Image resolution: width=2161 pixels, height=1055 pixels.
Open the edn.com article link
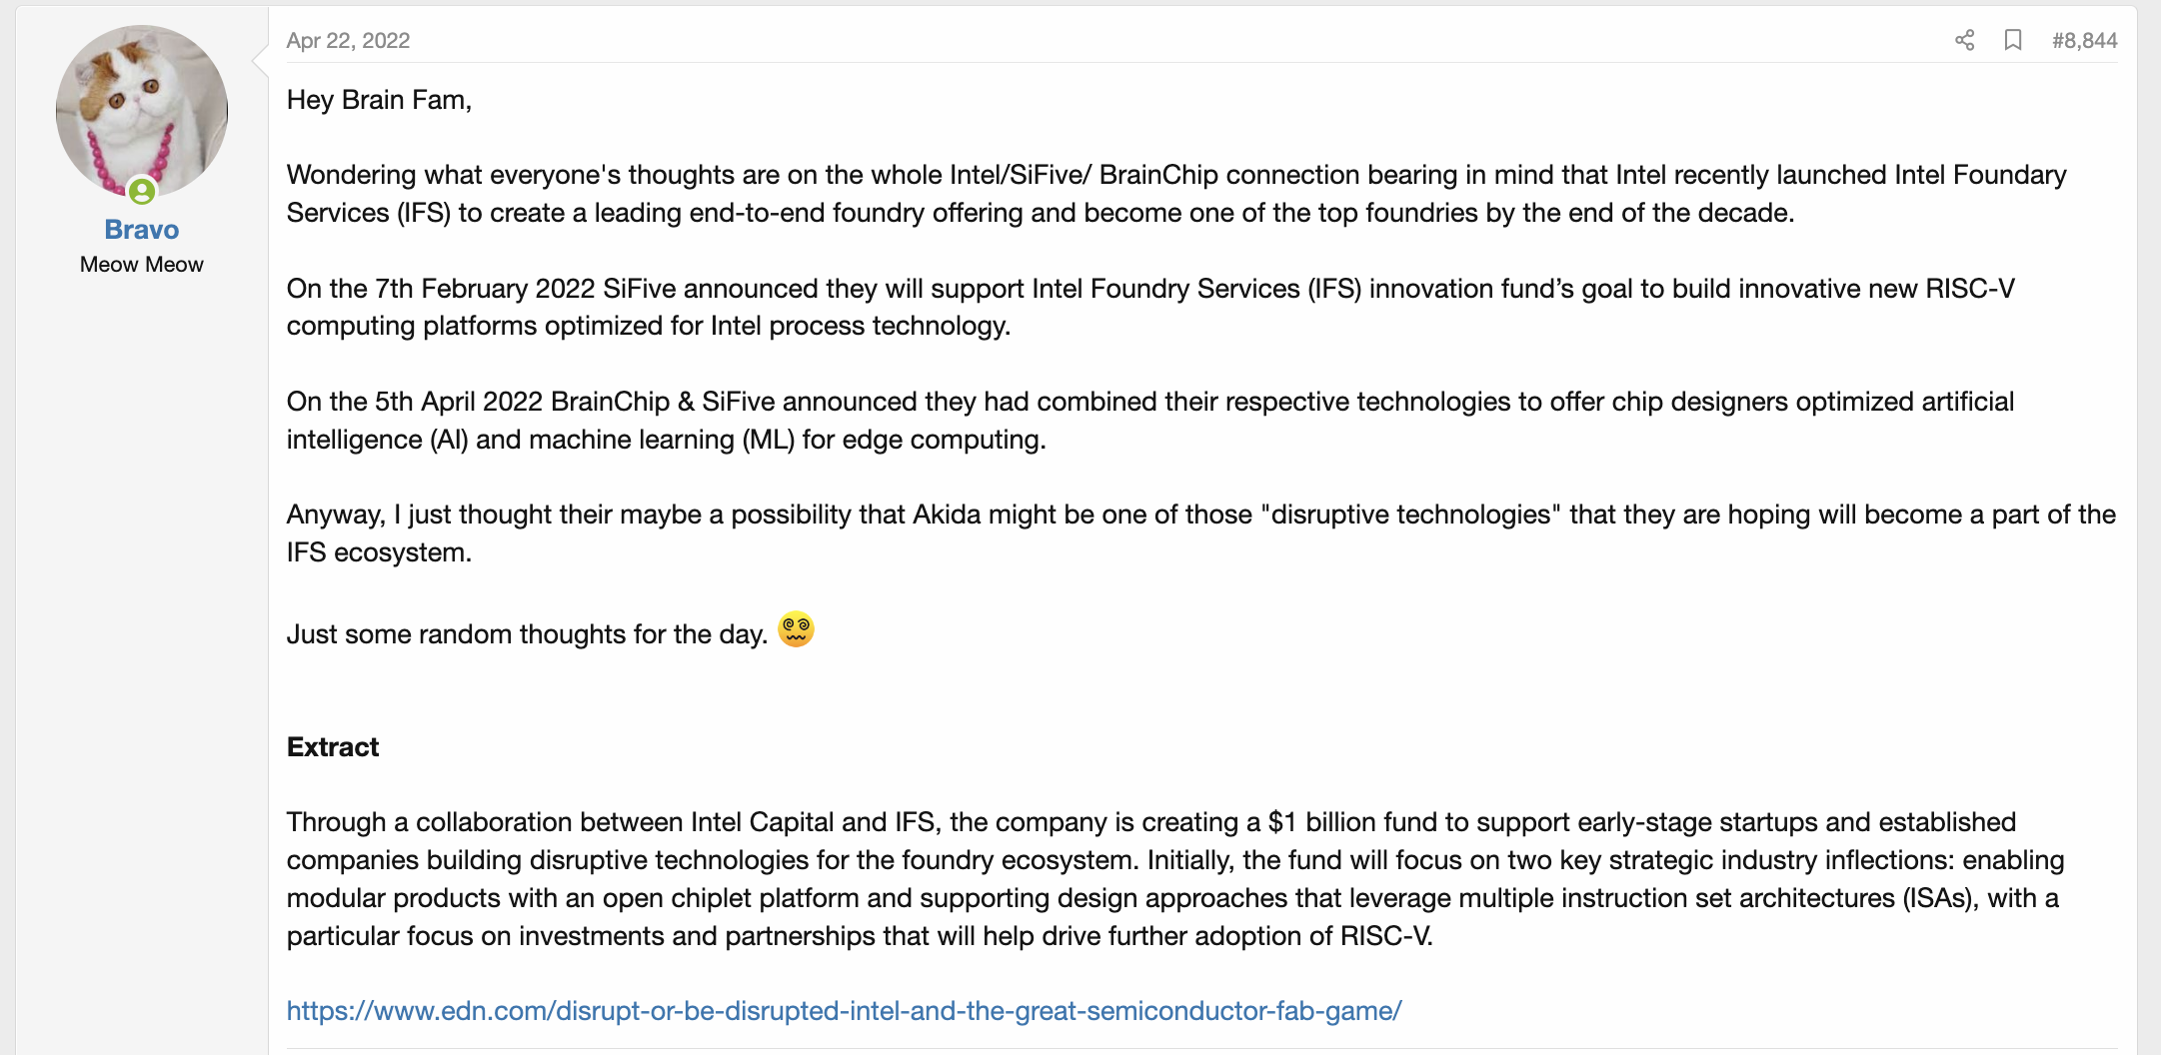pos(844,1011)
